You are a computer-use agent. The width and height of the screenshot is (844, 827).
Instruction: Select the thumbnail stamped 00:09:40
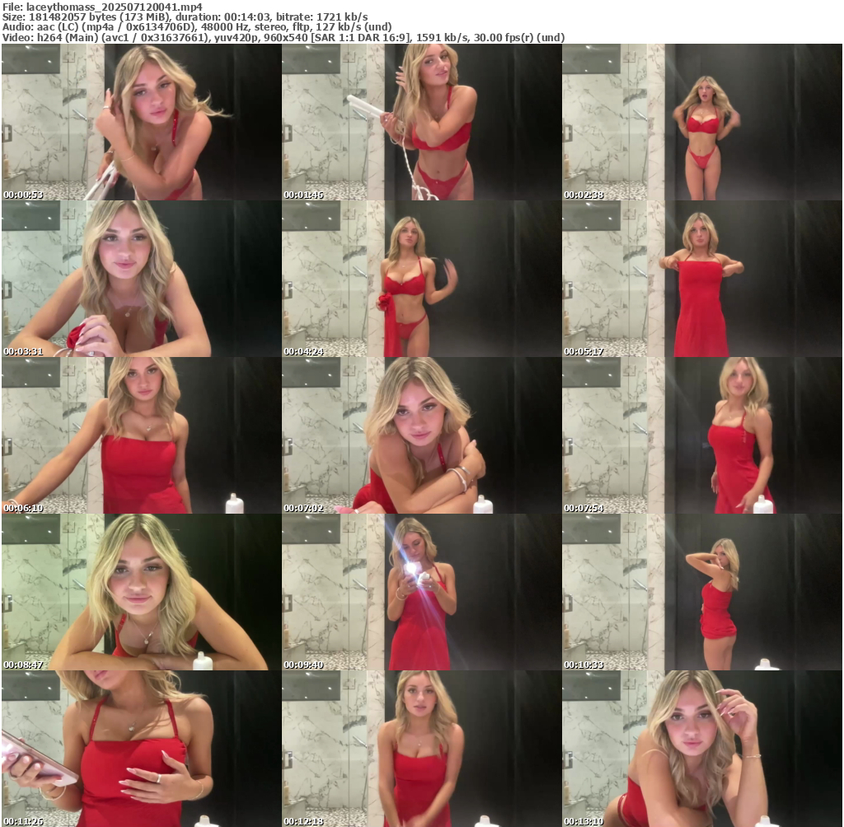tap(421, 592)
